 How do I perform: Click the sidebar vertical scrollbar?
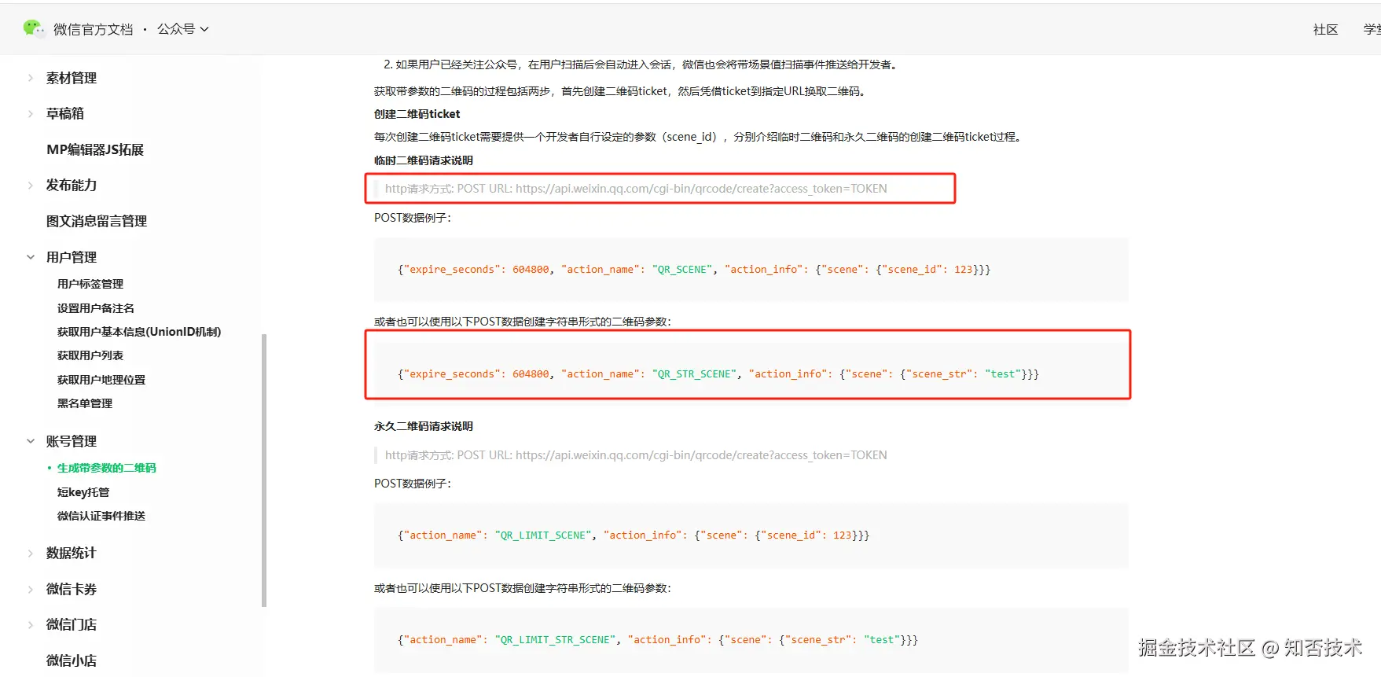pyautogui.click(x=264, y=470)
